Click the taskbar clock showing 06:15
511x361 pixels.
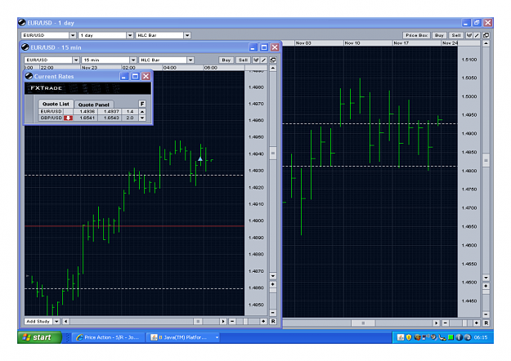[481, 337]
